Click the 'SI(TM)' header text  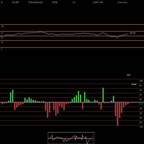[x=55, y=2]
